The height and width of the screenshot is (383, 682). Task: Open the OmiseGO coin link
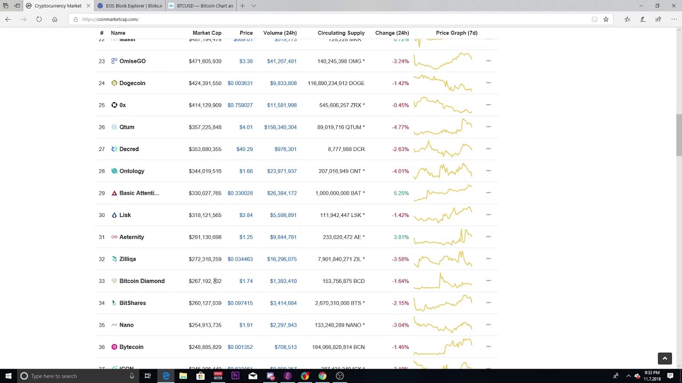coord(132,61)
